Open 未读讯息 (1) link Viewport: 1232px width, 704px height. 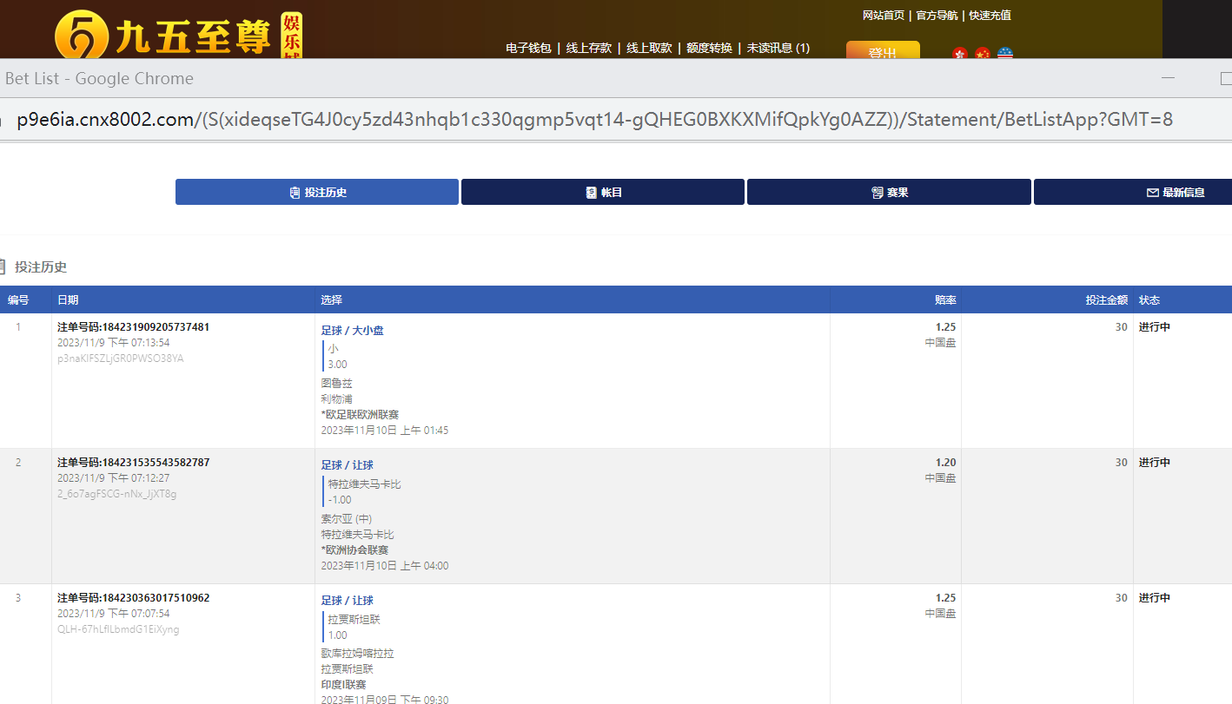(778, 48)
